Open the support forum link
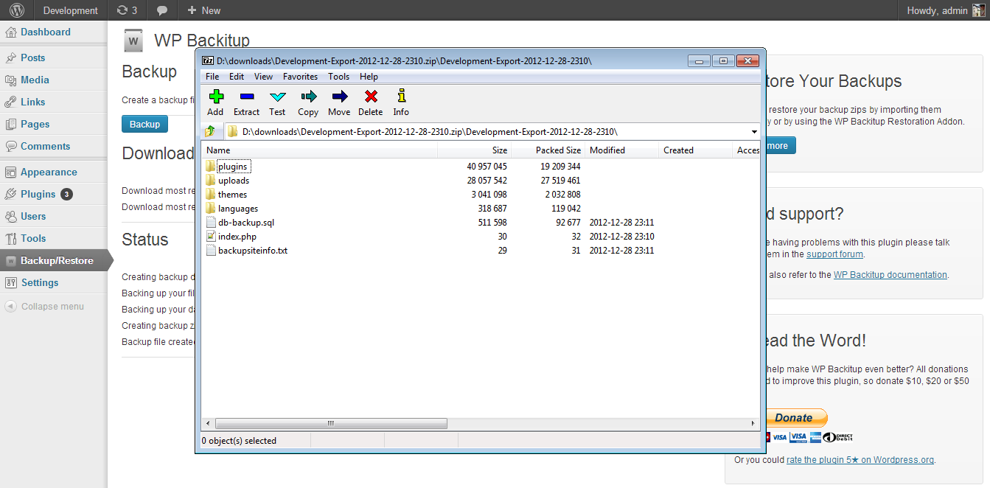The image size is (990, 488). [834, 254]
